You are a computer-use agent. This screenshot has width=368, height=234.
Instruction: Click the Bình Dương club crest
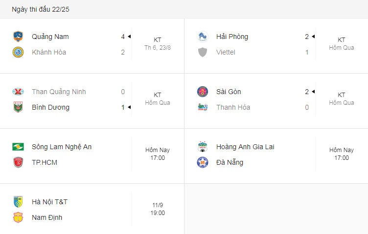point(18,107)
